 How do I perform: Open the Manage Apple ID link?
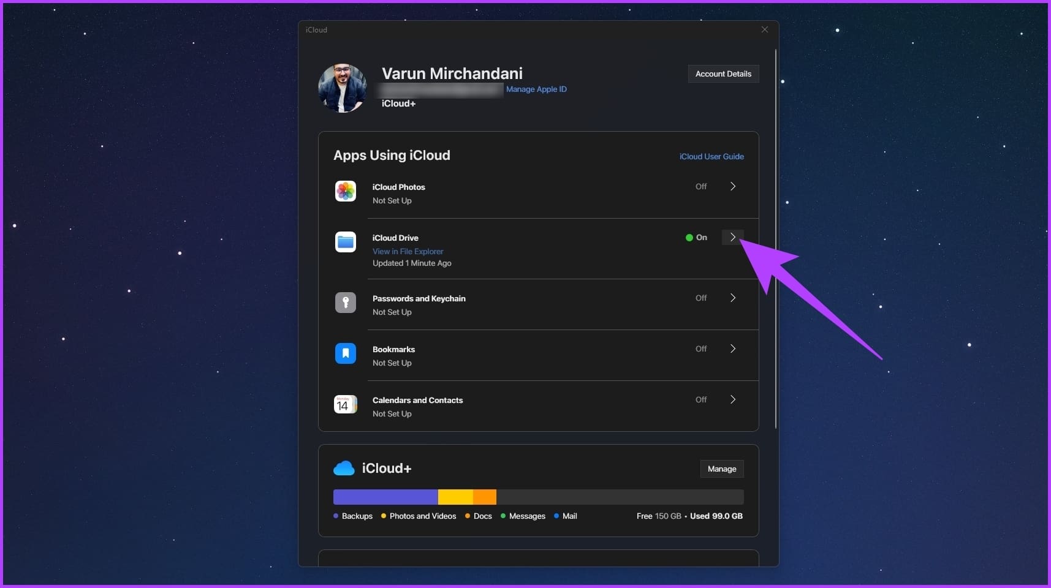[536, 89]
